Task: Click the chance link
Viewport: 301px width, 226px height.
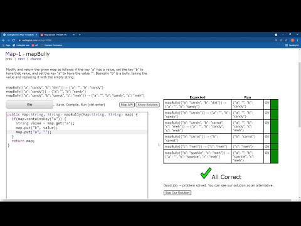Action: coord(36,59)
